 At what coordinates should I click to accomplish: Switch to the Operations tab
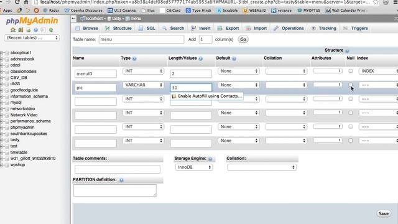click(289, 28)
